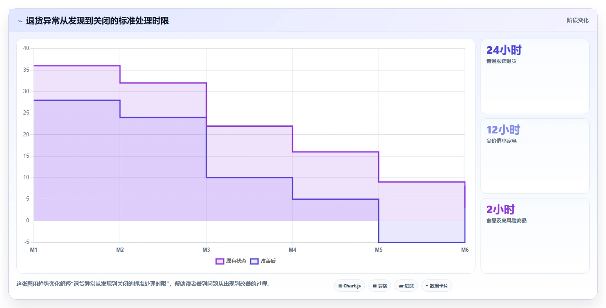Click the 原有状态 legend label
Image resolution: width=606 pixels, height=308 pixels.
tap(236, 261)
